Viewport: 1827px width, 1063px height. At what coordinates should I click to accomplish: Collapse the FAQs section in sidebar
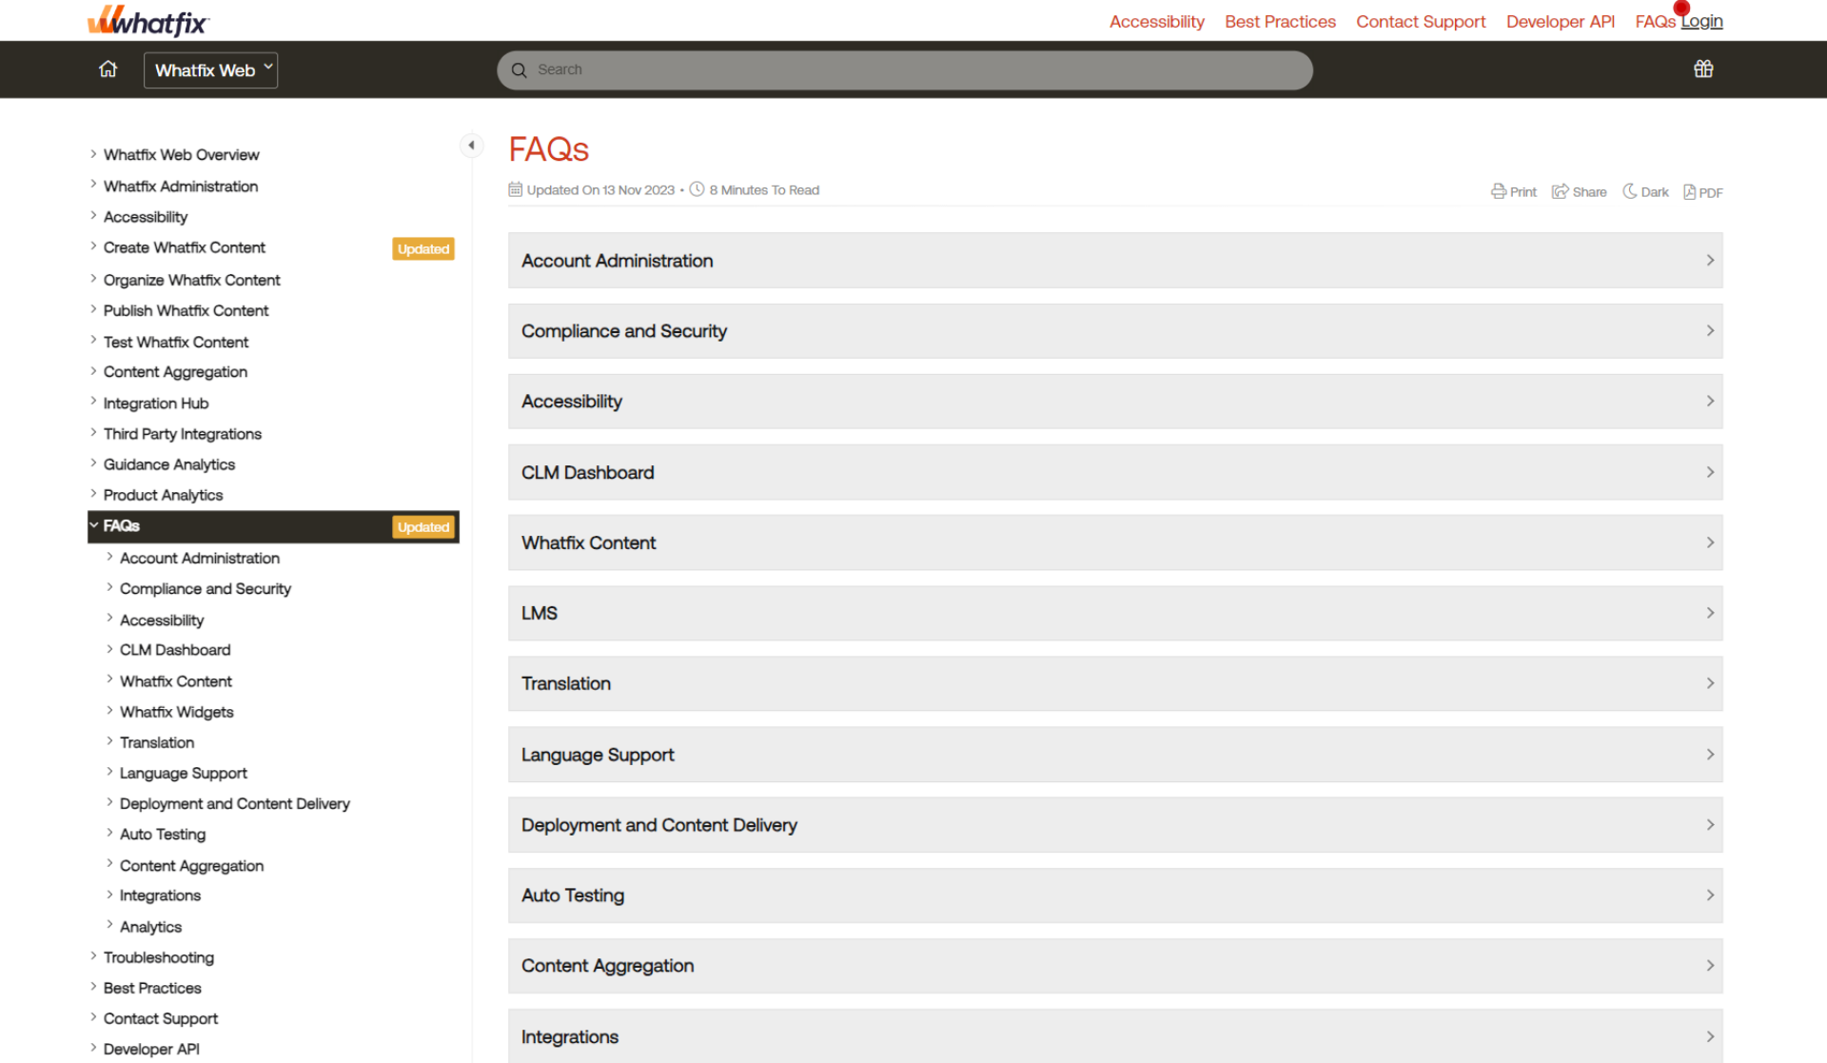(x=94, y=525)
